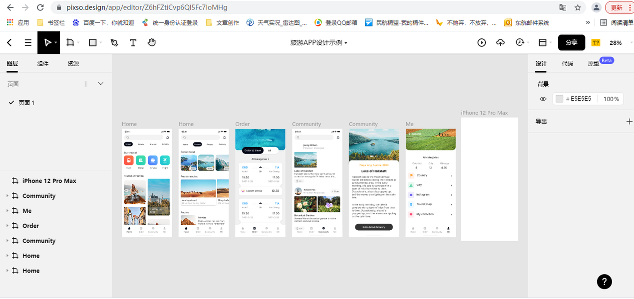634x299 pixels.
Task: Click the browser translate icon
Action: point(563,7)
